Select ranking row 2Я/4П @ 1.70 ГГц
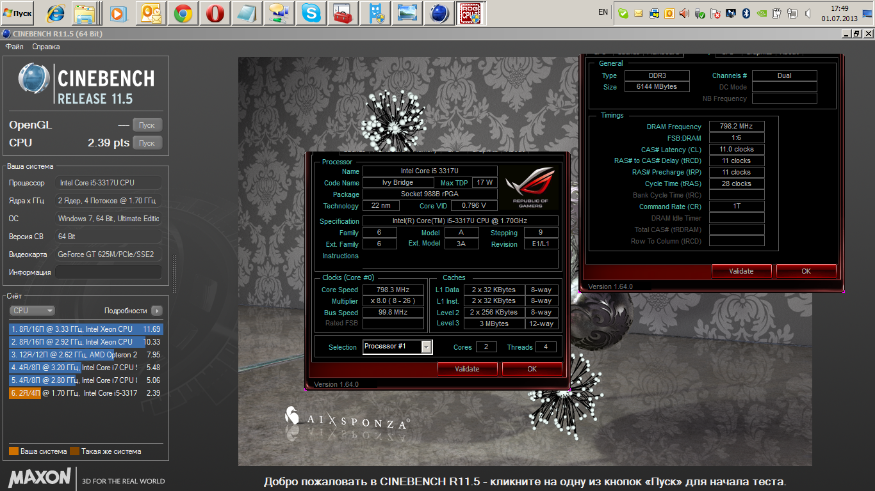The image size is (875, 491). [86, 393]
